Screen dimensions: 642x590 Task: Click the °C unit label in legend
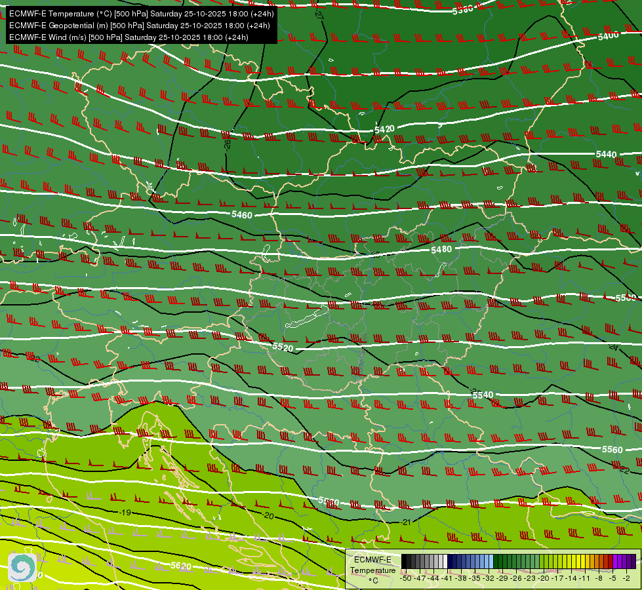tap(373, 581)
